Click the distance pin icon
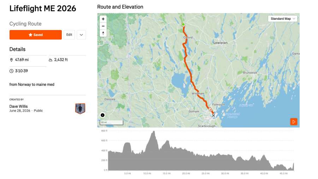This screenshot has height=179, width=318. 11,60
